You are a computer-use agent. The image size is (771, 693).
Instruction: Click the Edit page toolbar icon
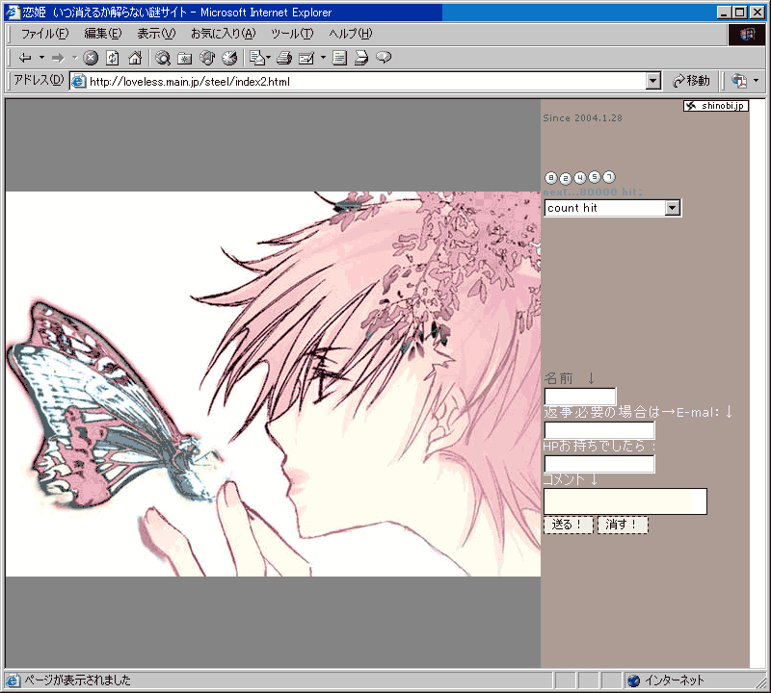(306, 58)
